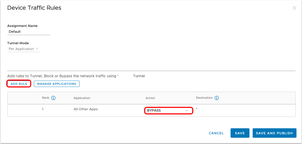Select the All Other Apps application cell

[86, 109]
